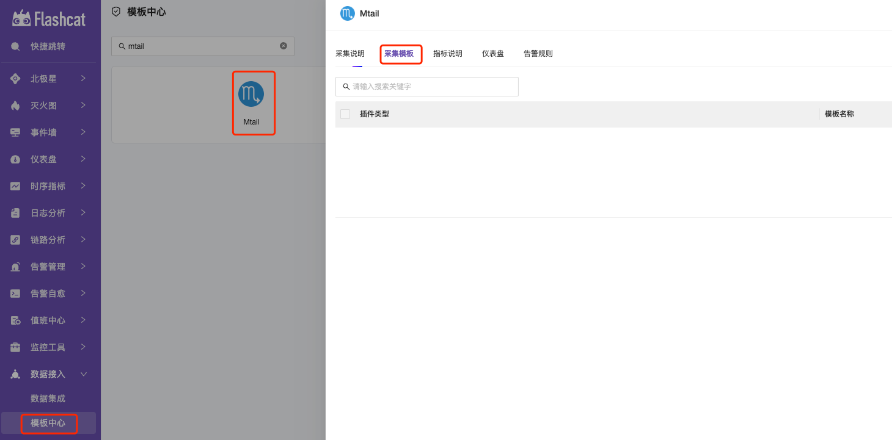Click the 快捷跳转 search icon

pos(16,46)
